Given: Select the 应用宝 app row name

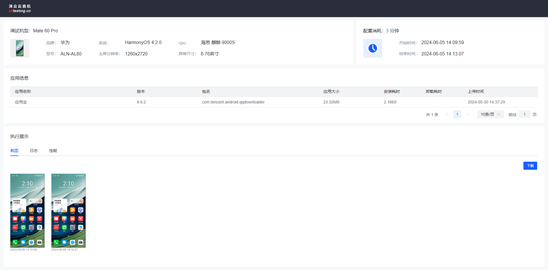Looking at the screenshot, I should point(21,102).
